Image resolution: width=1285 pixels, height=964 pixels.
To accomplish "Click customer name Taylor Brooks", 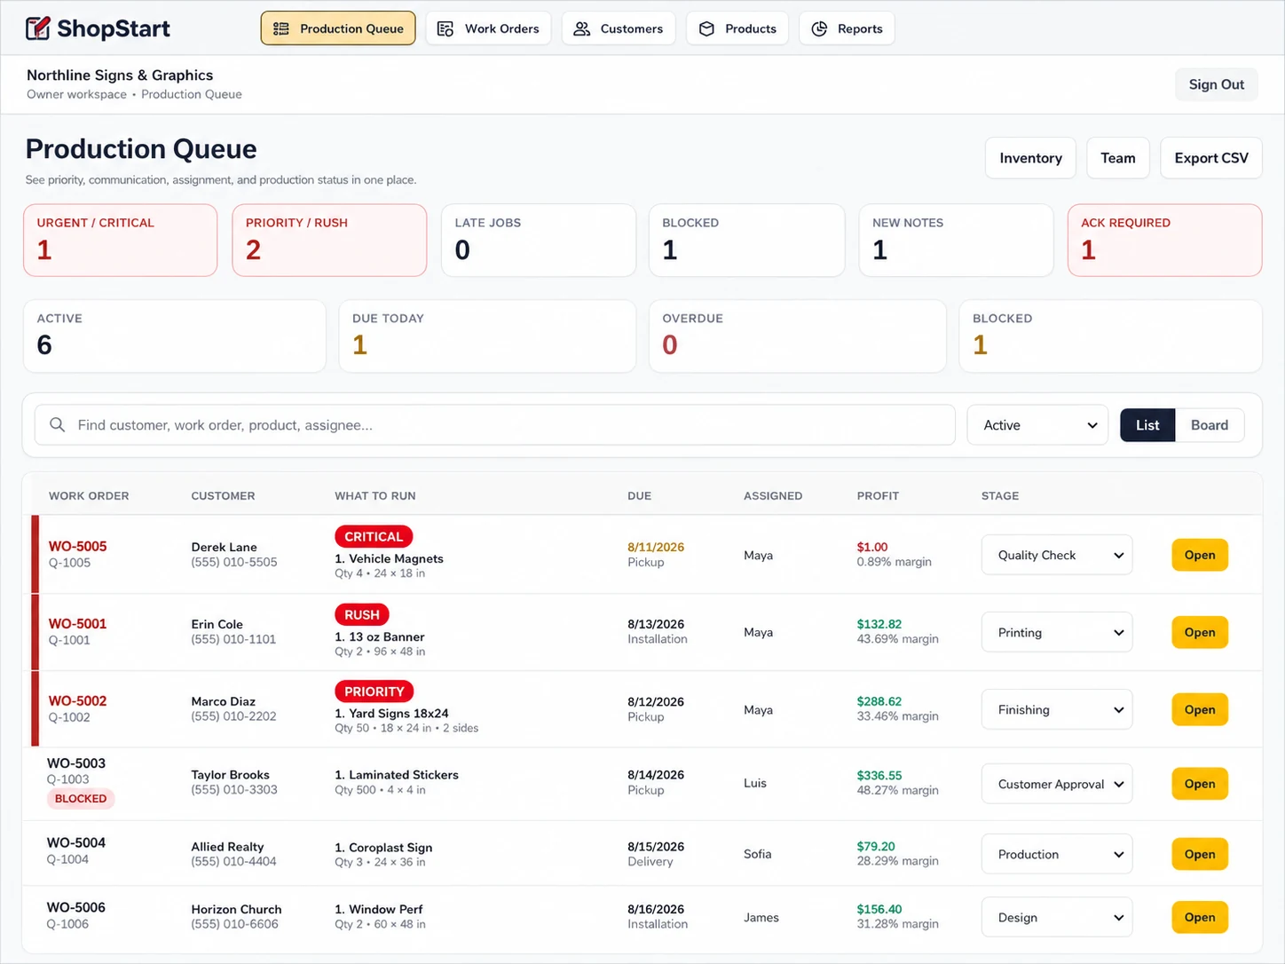I will coord(231,775).
